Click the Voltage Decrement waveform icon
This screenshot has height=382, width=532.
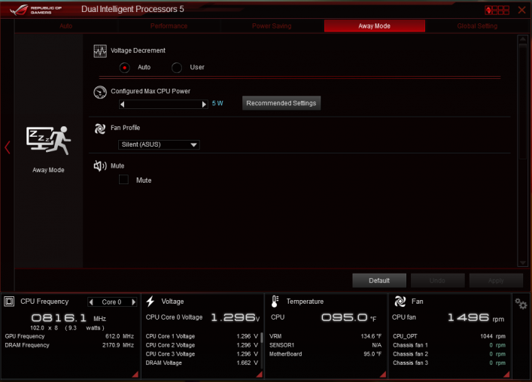pyautogui.click(x=100, y=51)
